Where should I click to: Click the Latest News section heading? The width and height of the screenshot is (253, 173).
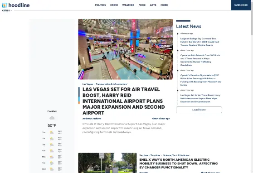tap(189, 26)
